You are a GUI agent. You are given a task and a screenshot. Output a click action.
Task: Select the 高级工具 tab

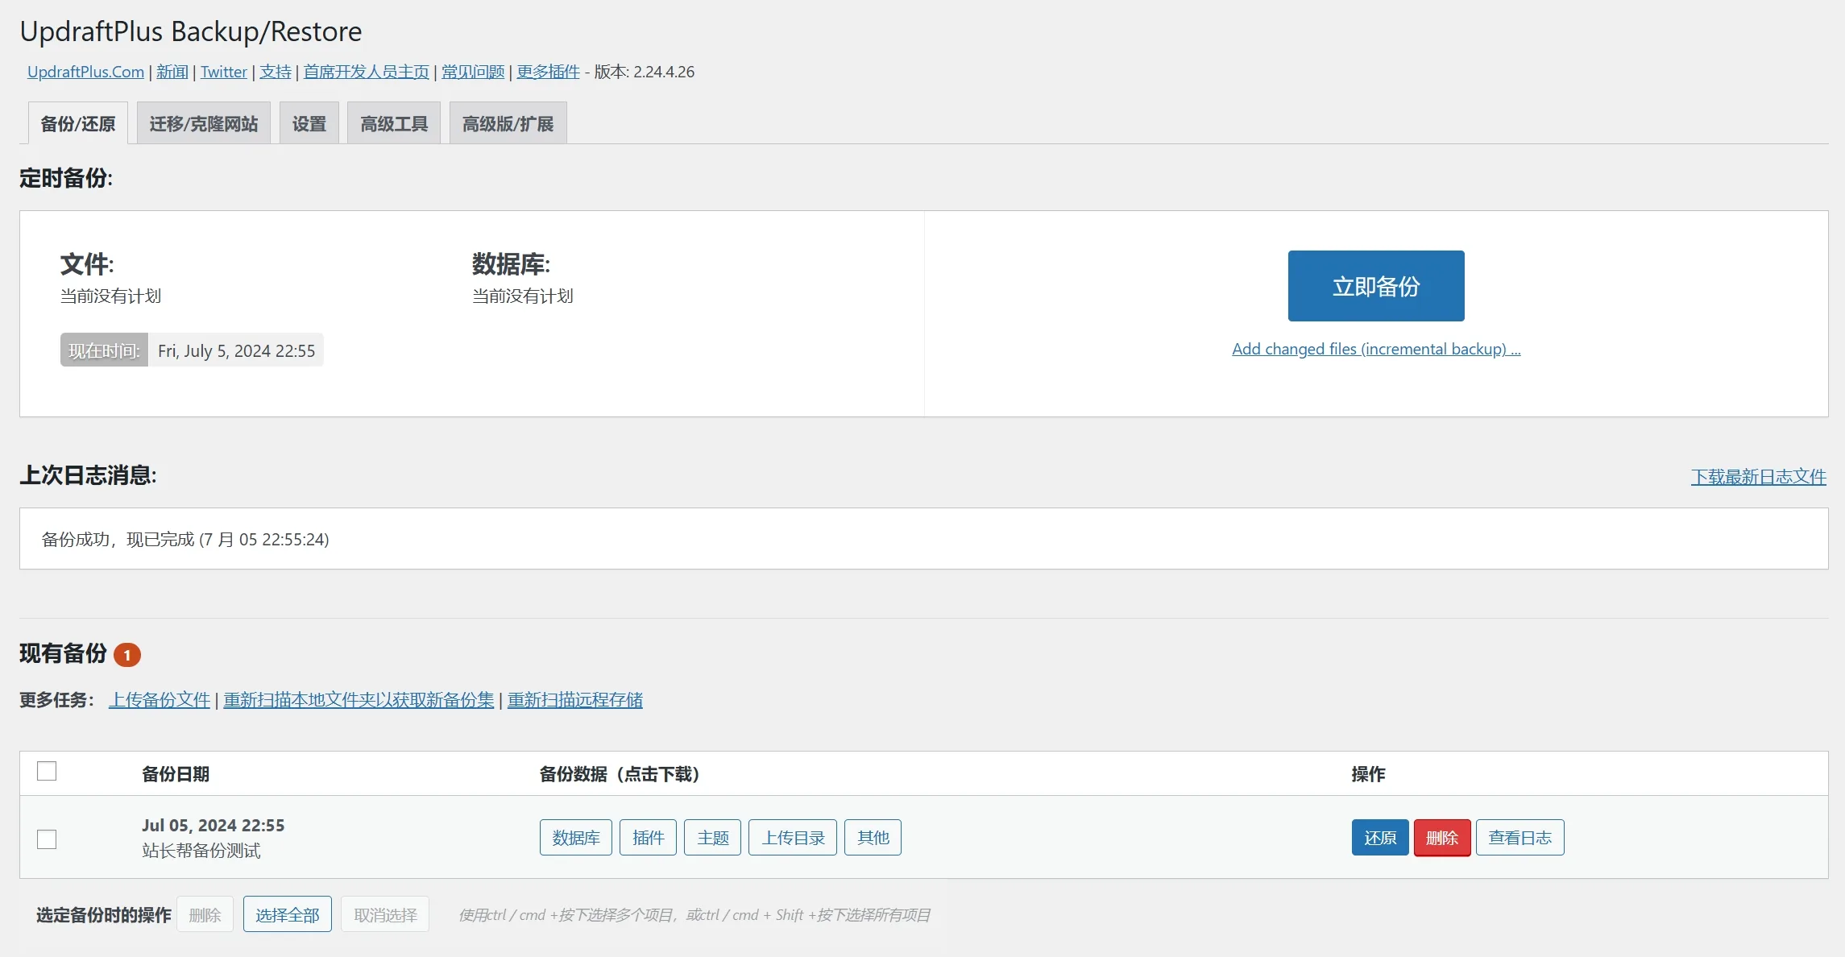tap(393, 124)
